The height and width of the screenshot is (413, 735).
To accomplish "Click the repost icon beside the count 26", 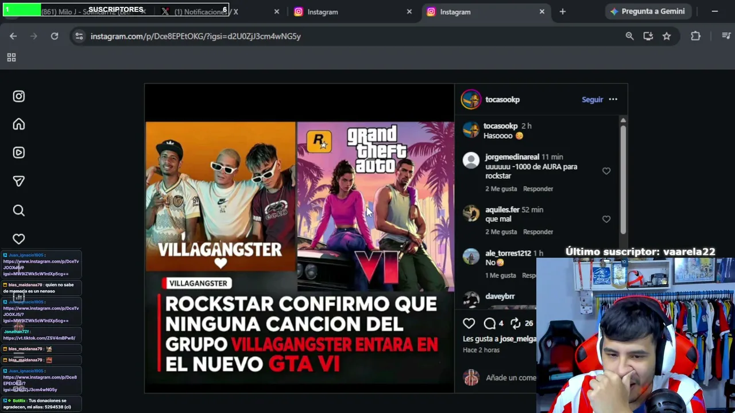I will pyautogui.click(x=515, y=324).
